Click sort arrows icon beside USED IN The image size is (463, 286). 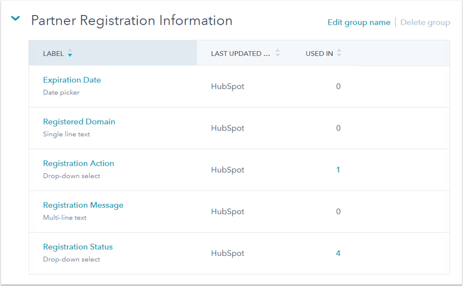coord(339,53)
